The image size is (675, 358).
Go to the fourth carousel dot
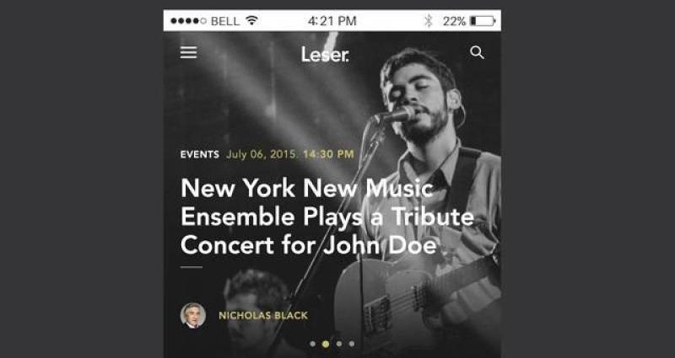pyautogui.click(x=352, y=344)
